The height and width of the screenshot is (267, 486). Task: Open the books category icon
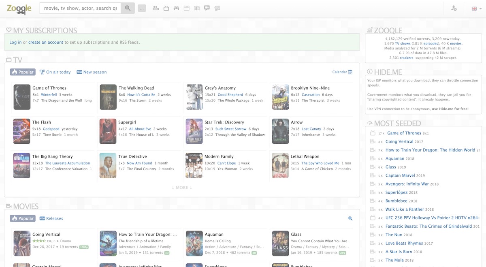click(196, 8)
